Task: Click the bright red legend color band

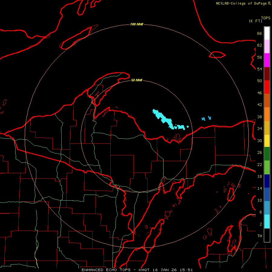Action: pyautogui.click(x=267, y=87)
